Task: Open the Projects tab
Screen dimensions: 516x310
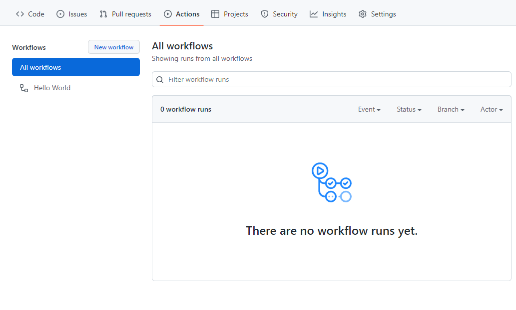Action: 230,14
